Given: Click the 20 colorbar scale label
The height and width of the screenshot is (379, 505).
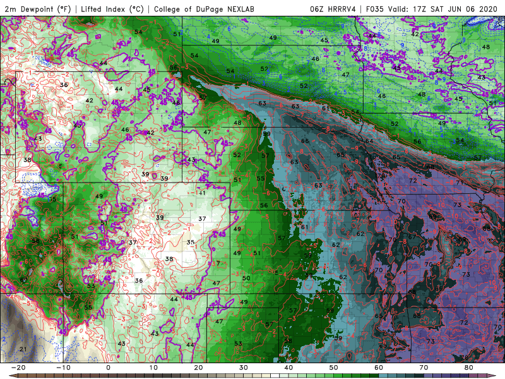Looking at the screenshot, I should pyautogui.click(x=198, y=368).
